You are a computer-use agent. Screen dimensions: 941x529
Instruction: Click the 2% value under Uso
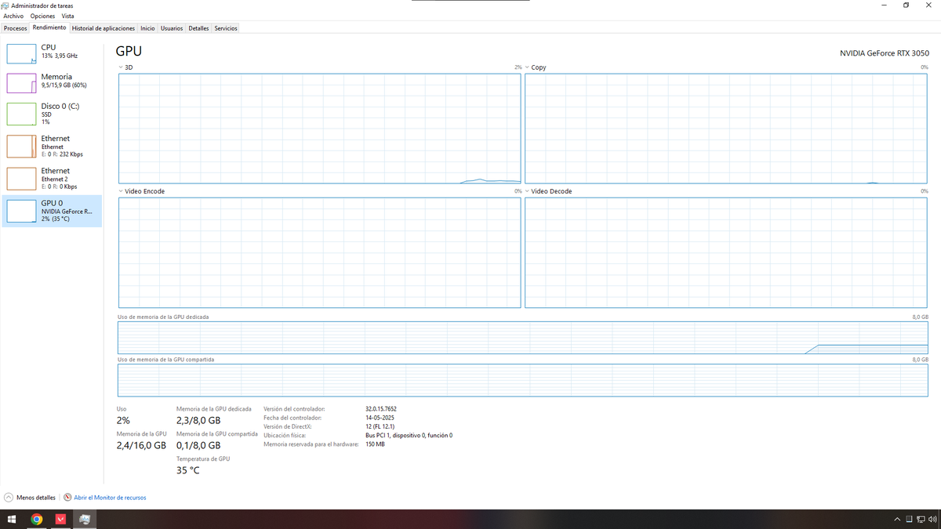[x=123, y=421]
